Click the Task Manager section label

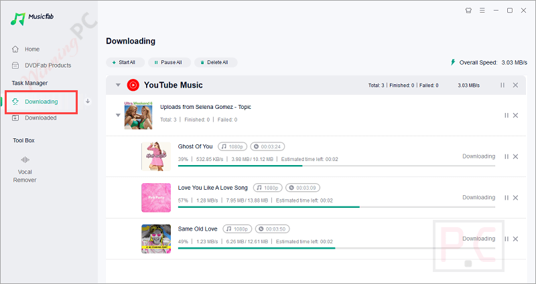(x=29, y=83)
